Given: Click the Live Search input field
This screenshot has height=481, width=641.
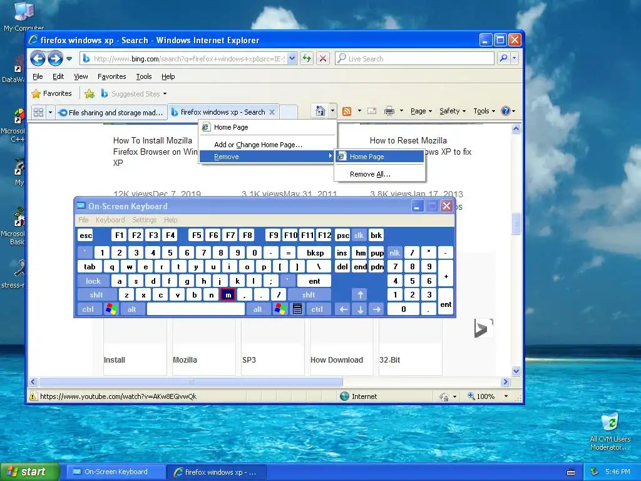Looking at the screenshot, I should 414,58.
